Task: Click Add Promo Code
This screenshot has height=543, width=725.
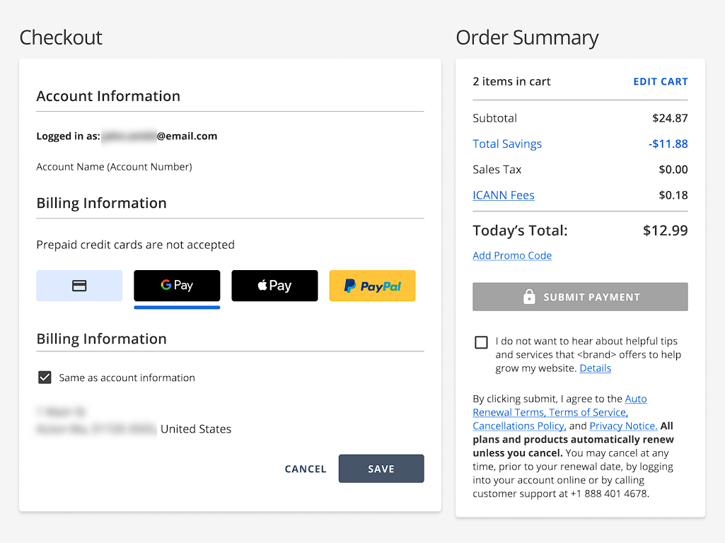Action: (x=512, y=255)
